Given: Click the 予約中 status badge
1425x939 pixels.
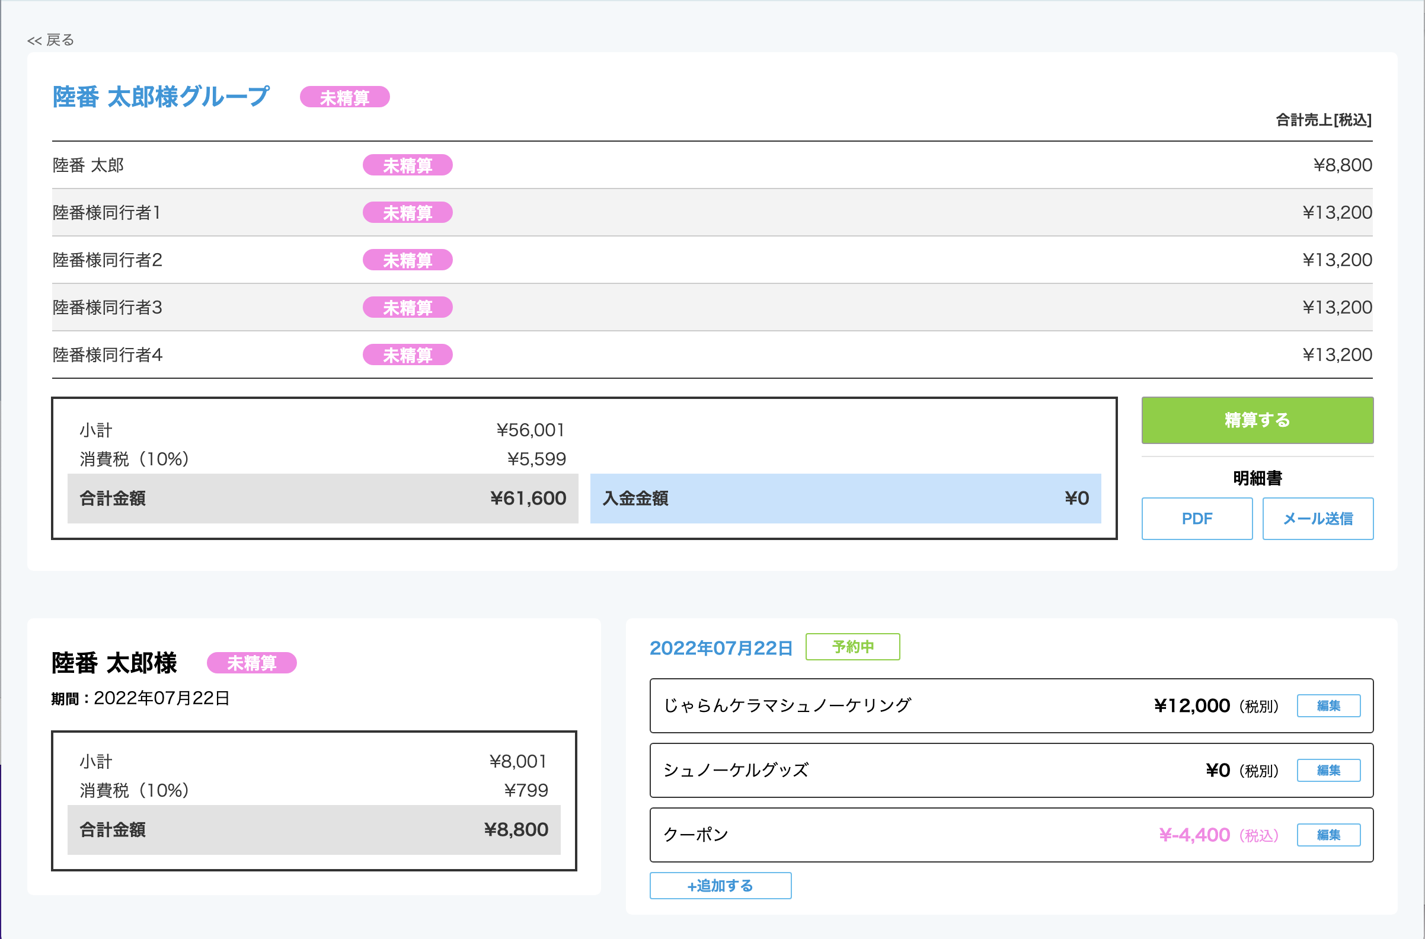Looking at the screenshot, I should point(852,647).
